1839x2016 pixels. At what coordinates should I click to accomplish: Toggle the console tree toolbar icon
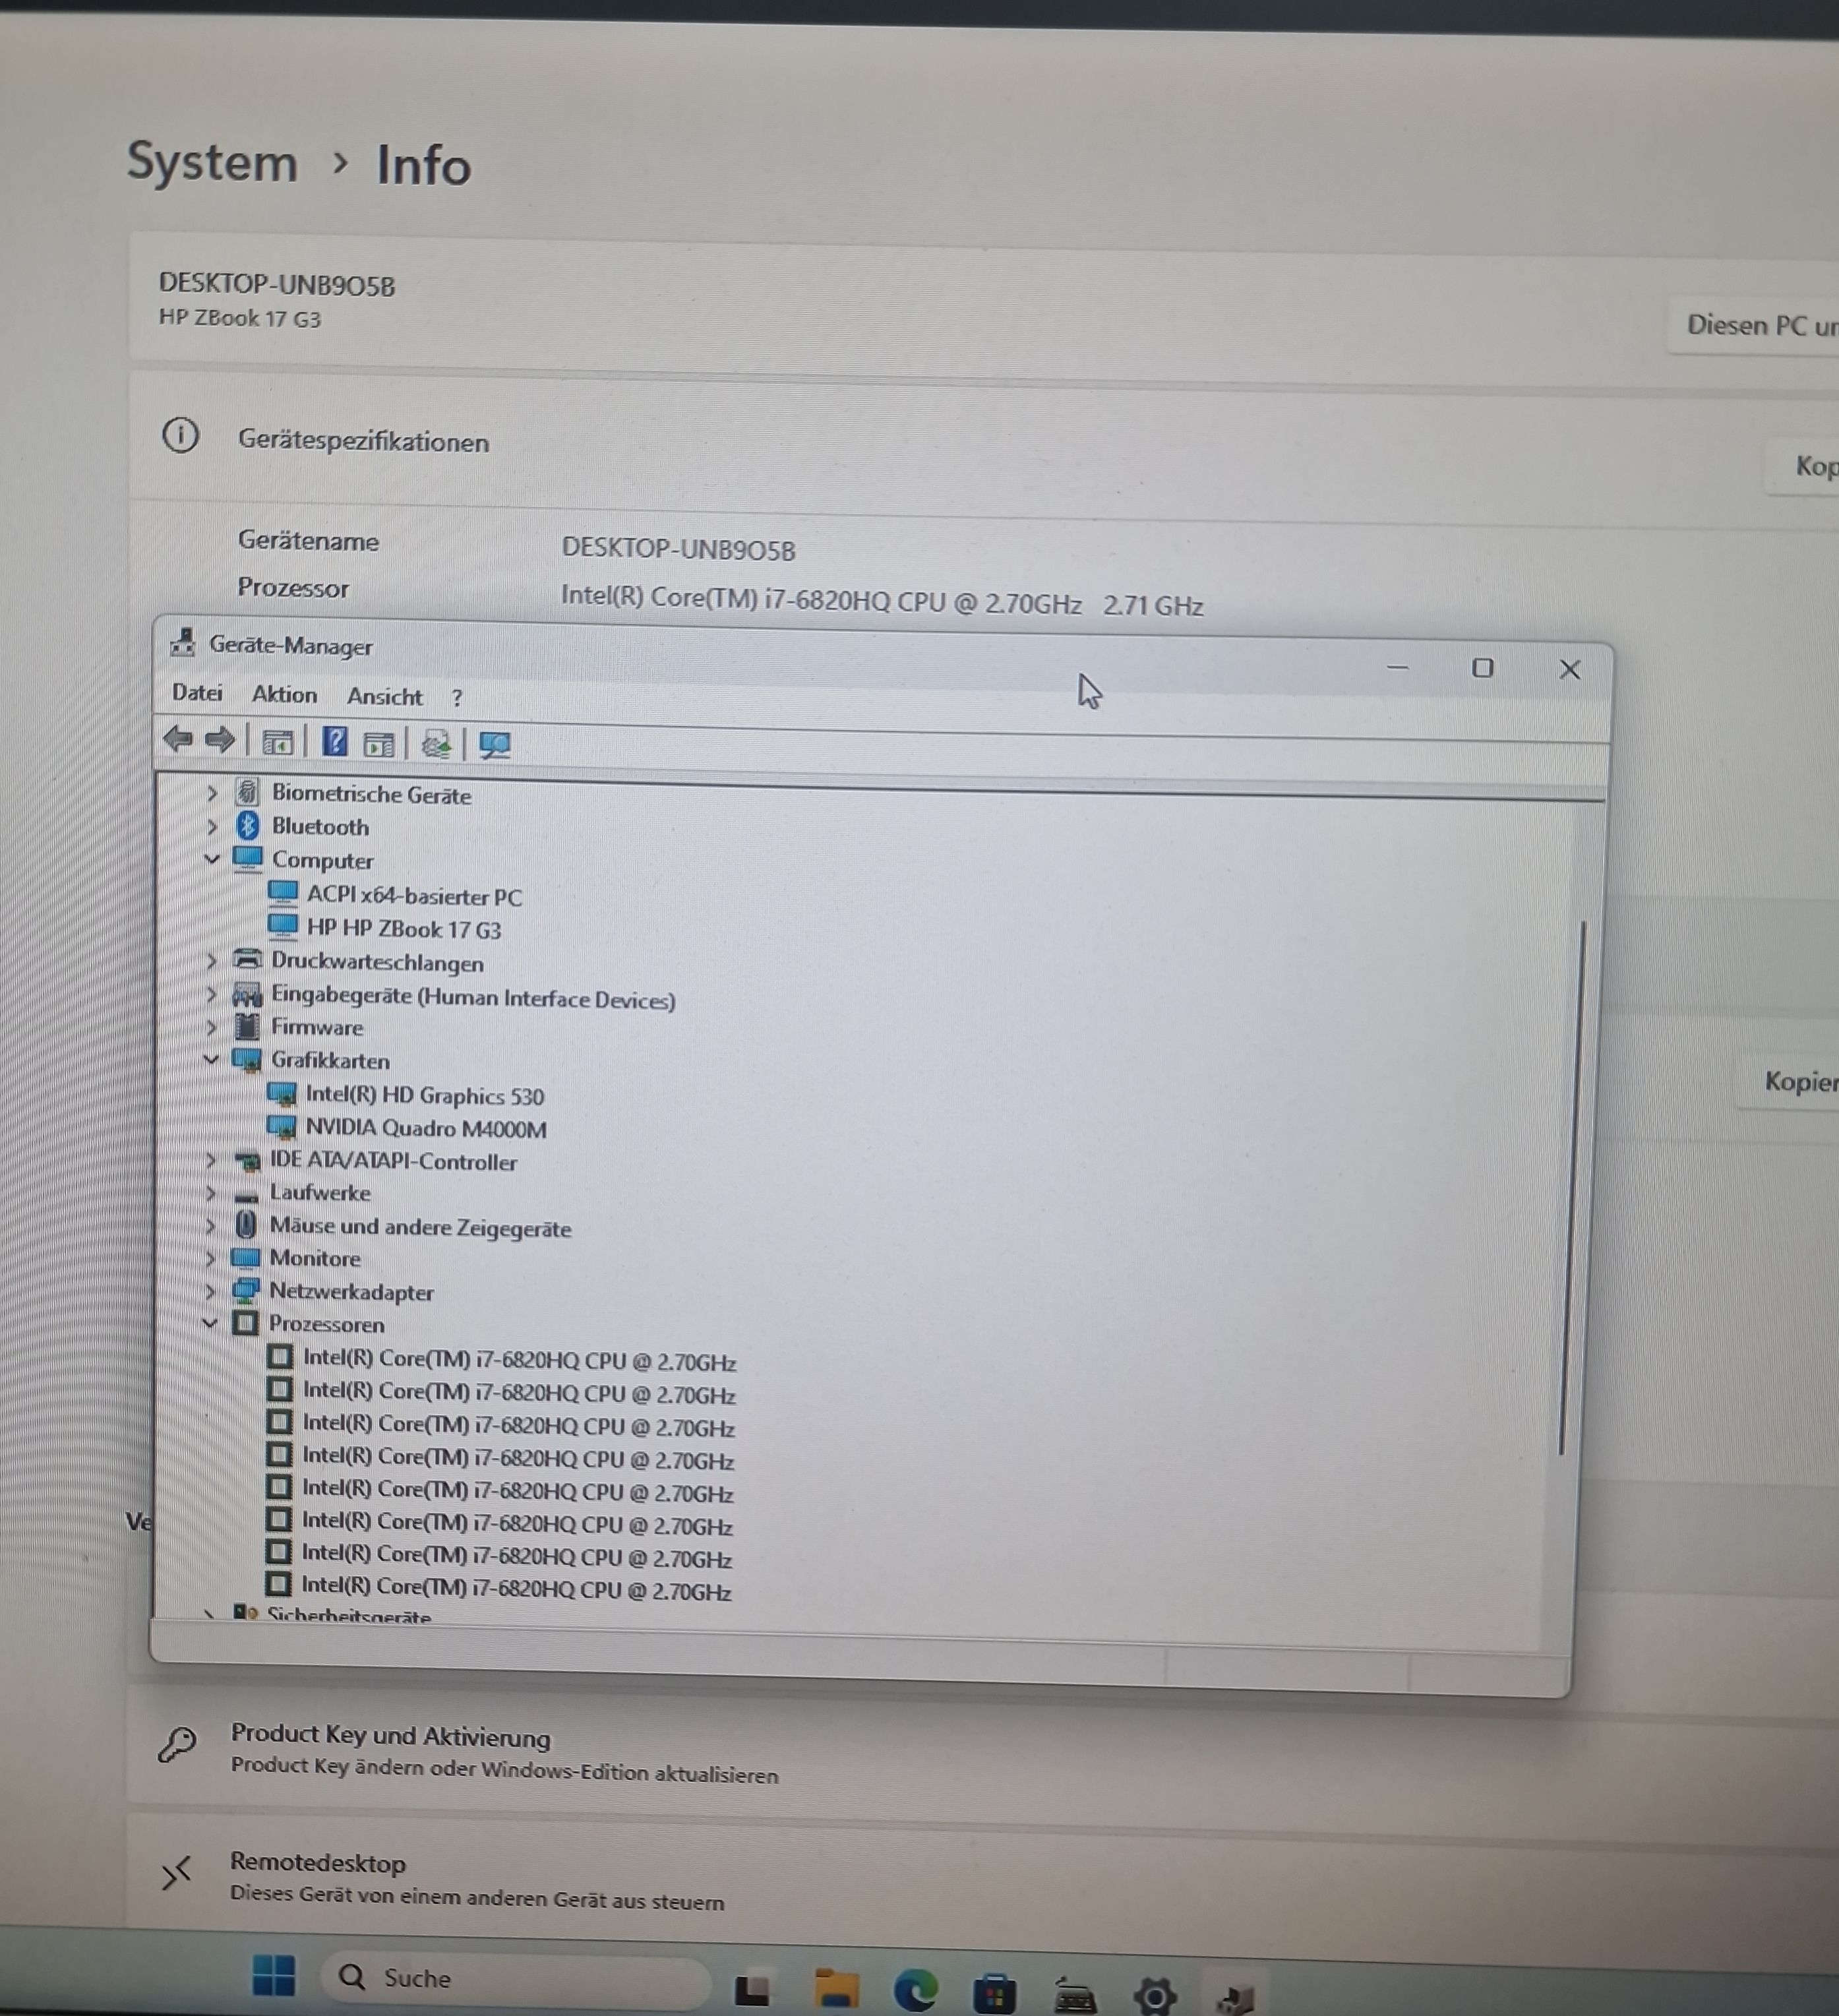(x=277, y=742)
